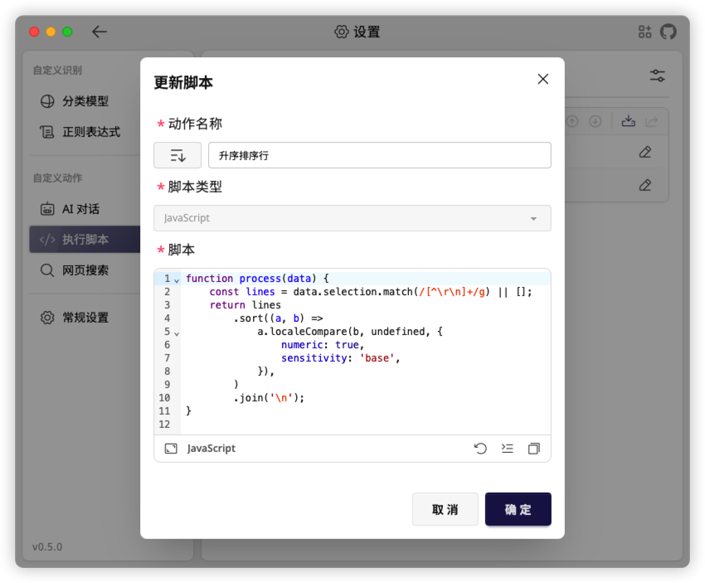Click the 设置 gear icon in title

[x=341, y=32]
